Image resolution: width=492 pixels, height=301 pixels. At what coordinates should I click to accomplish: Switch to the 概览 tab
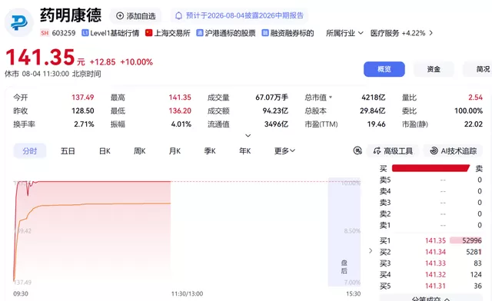[384, 69]
